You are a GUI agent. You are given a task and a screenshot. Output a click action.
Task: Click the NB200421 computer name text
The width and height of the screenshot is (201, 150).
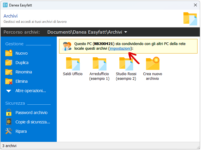tap(104, 44)
